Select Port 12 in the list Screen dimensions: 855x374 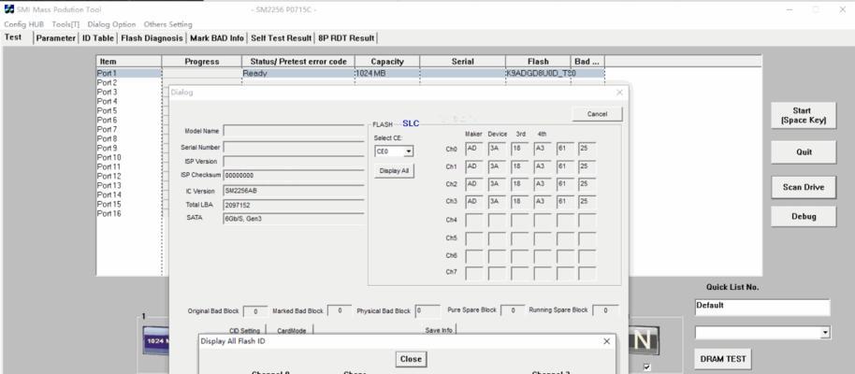pos(109,176)
